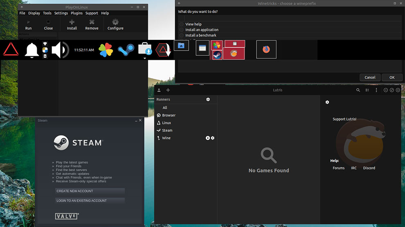Viewport: 405px width, 227px height.
Task: Open Lutris three-dot menu
Action: pos(376,90)
